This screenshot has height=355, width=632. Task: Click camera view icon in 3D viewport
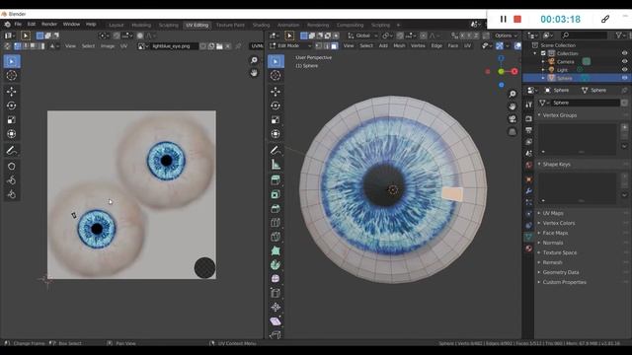pyautogui.click(x=513, y=119)
